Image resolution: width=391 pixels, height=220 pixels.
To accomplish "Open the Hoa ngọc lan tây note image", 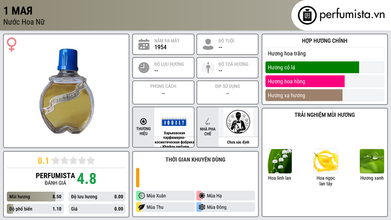I will point(326,161).
